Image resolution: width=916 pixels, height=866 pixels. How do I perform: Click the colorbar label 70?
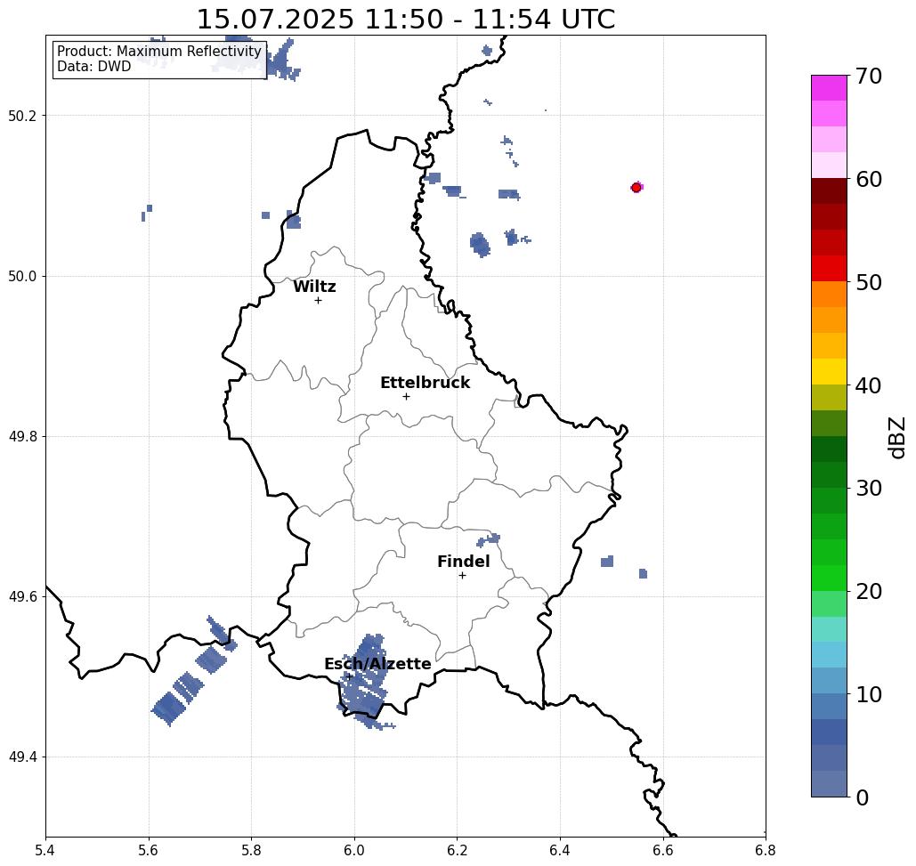pos(868,76)
